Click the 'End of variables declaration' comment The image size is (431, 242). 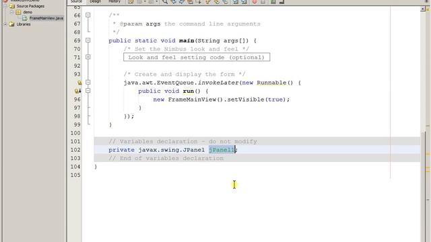tap(166, 159)
